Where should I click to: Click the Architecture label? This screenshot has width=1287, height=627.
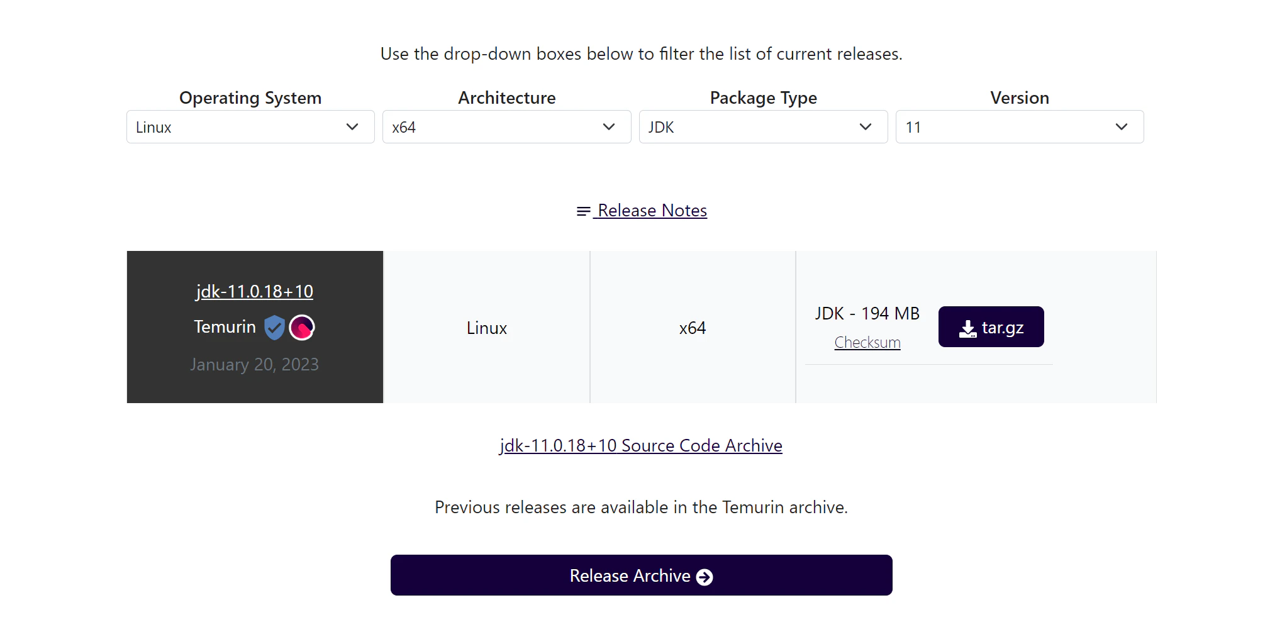click(x=507, y=98)
